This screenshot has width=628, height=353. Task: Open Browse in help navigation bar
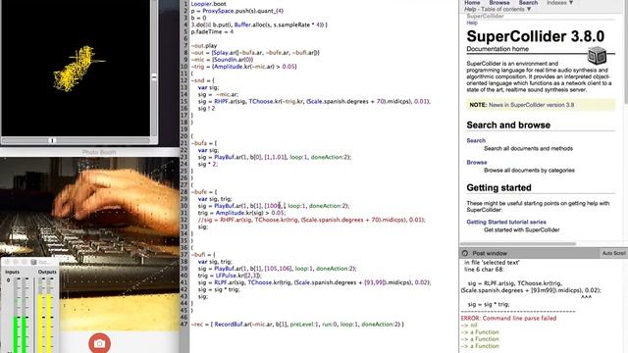[x=499, y=3]
